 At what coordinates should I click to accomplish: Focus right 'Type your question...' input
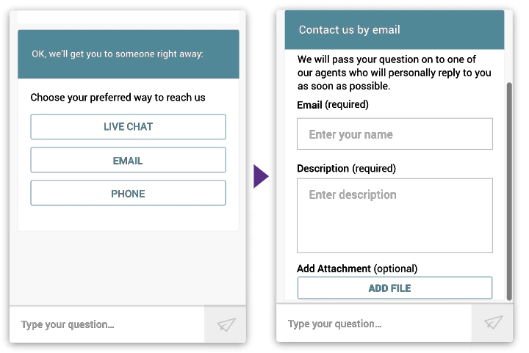(x=374, y=324)
